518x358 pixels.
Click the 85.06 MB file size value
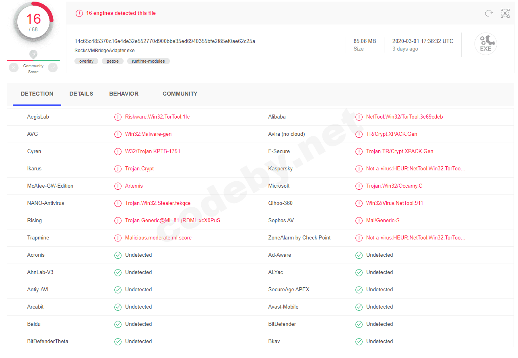365,41
